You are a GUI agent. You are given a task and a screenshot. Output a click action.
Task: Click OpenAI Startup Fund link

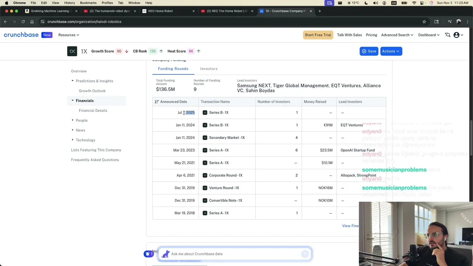pyautogui.click(x=358, y=150)
